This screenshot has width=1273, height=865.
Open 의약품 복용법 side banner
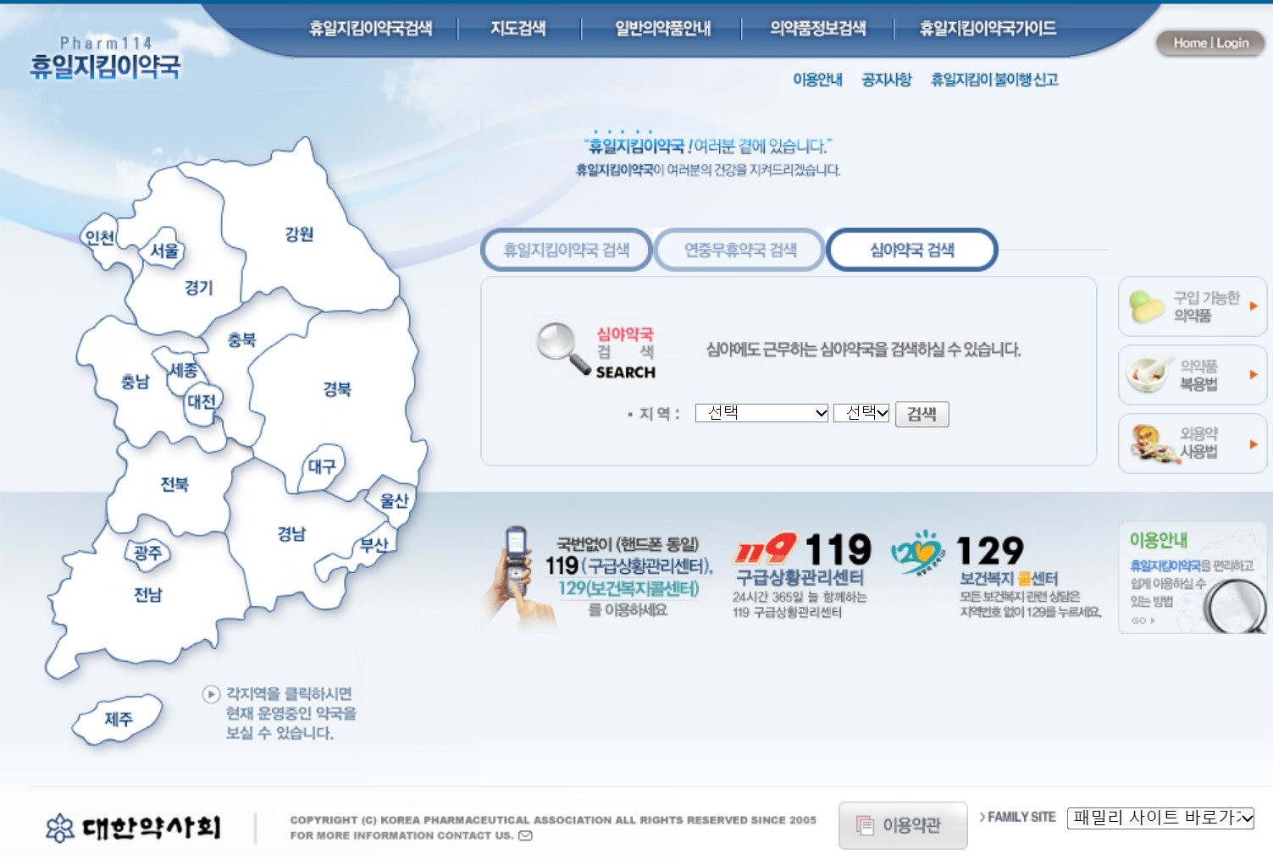click(x=1193, y=375)
